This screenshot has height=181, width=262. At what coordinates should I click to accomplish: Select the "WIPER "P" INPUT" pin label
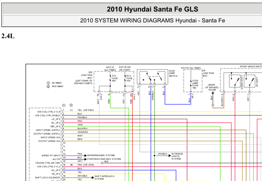[51, 156]
